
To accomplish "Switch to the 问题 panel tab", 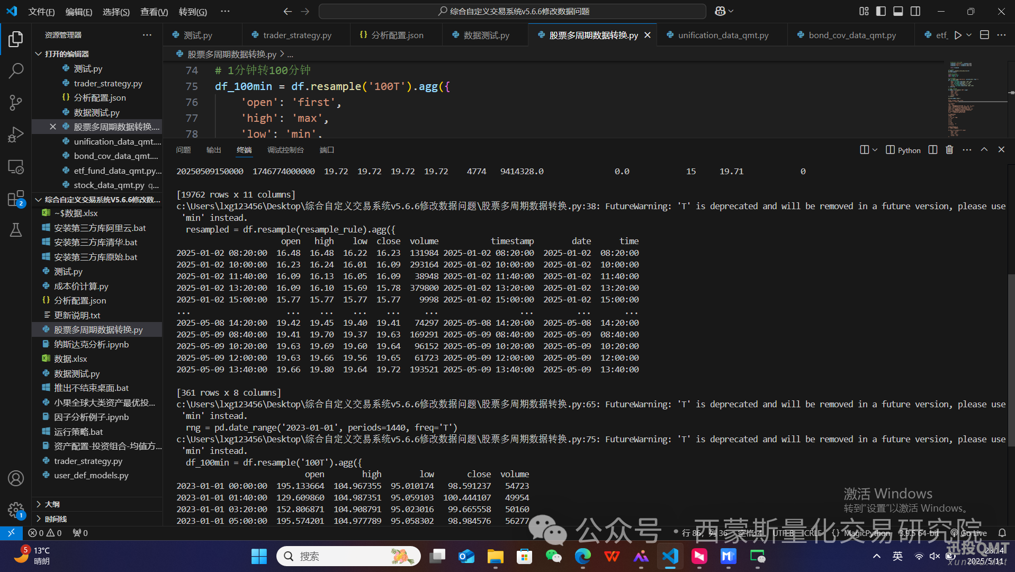I will tap(183, 150).
